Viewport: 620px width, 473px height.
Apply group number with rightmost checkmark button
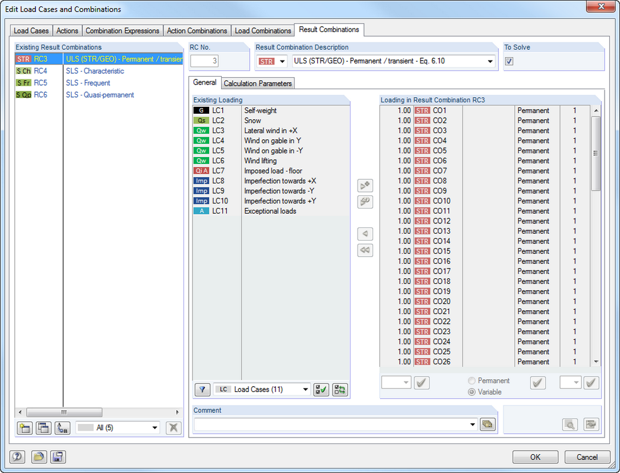pos(591,383)
